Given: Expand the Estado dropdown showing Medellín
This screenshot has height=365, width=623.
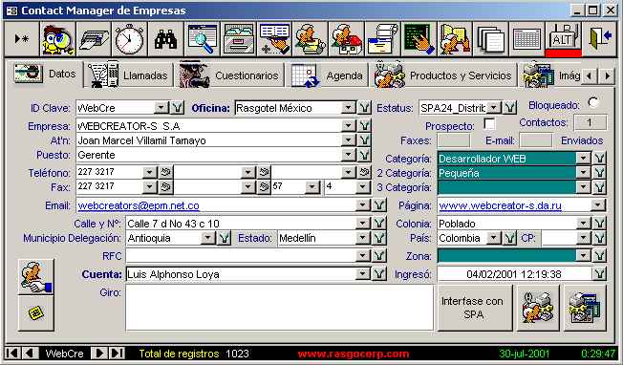Looking at the screenshot, I should [362, 238].
